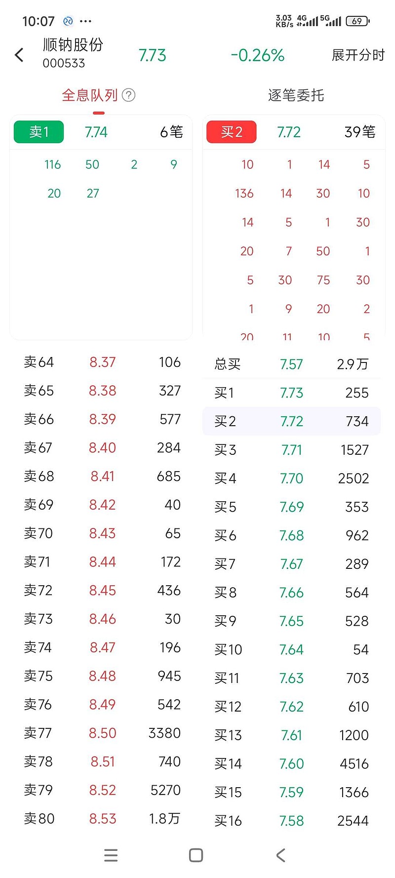The height and width of the screenshot is (878, 395).
Task: Switch to the 逐笔委托 tab
Action: pos(296,95)
